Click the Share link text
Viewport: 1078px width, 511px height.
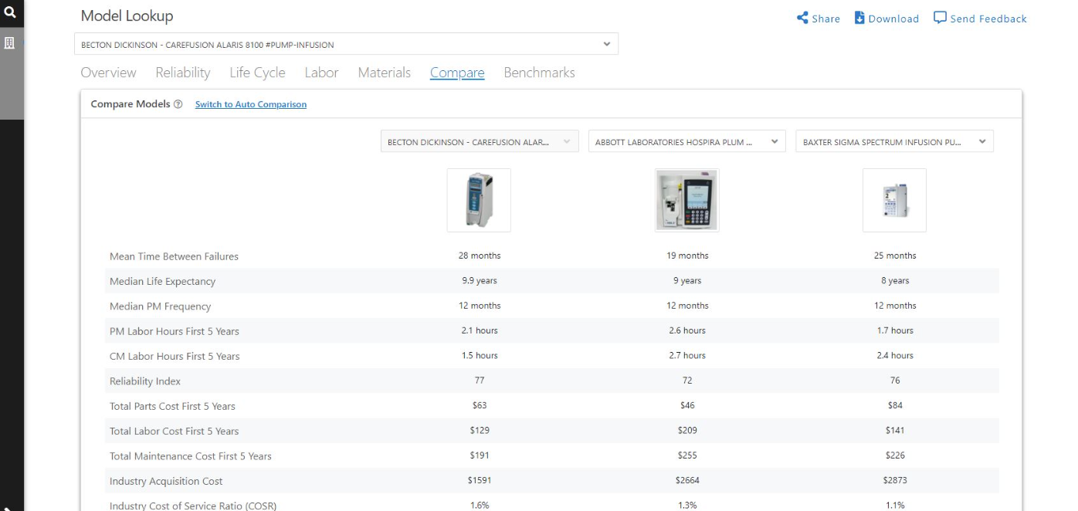pos(825,19)
